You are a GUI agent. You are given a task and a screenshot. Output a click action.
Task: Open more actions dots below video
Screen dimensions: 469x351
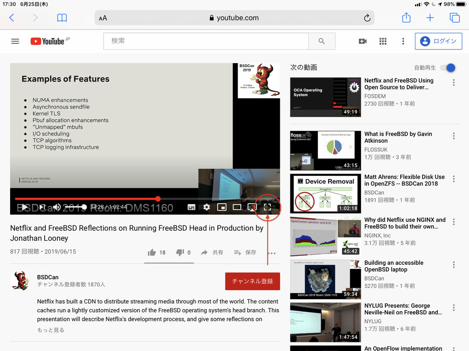click(x=272, y=253)
